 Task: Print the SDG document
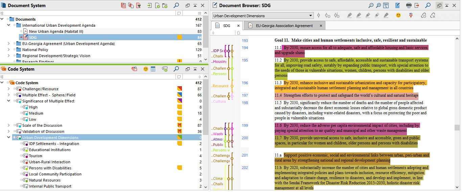409,5
